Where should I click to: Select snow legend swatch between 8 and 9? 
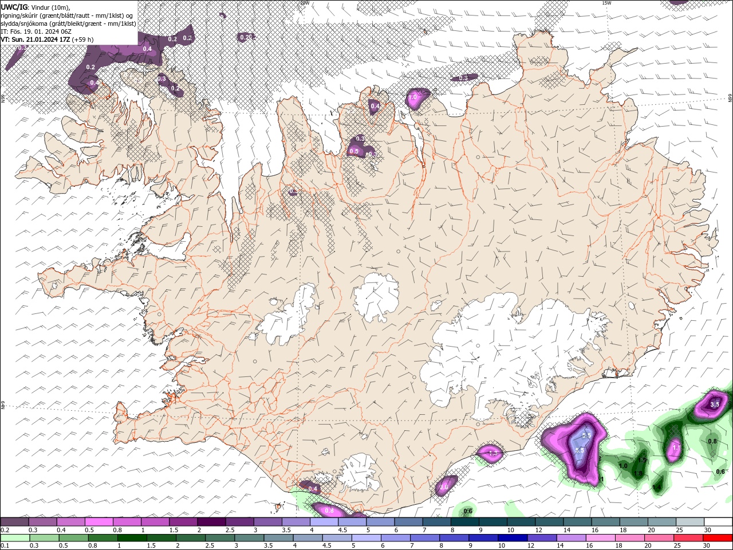click(x=465, y=522)
